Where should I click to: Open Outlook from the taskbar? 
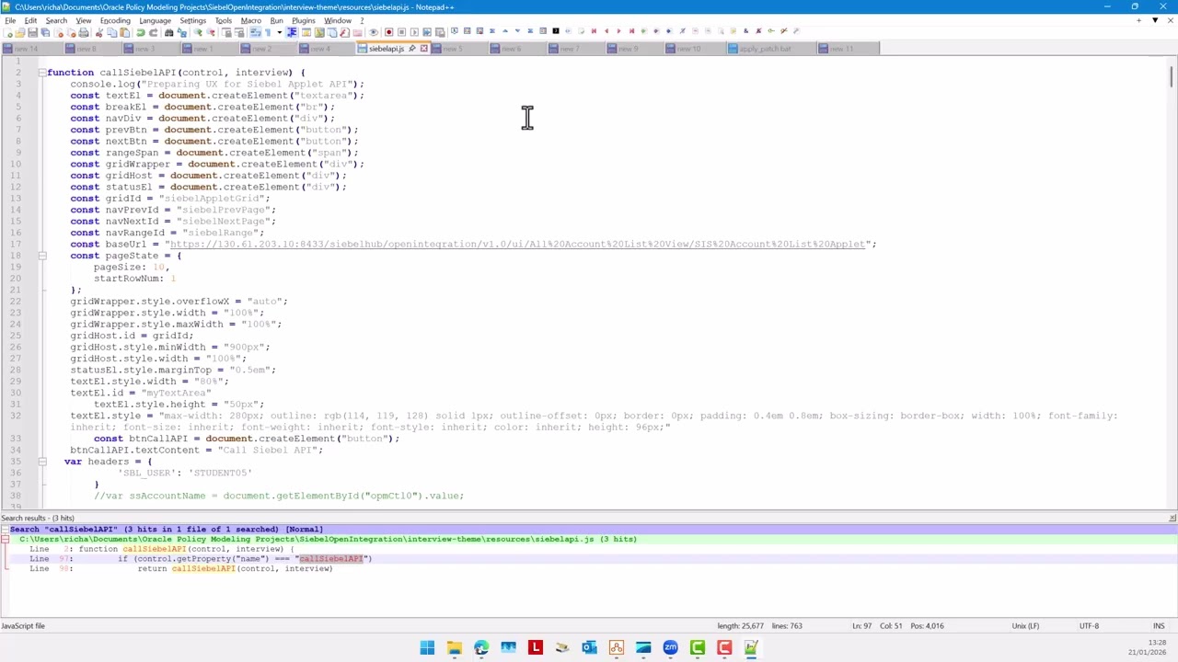589,648
